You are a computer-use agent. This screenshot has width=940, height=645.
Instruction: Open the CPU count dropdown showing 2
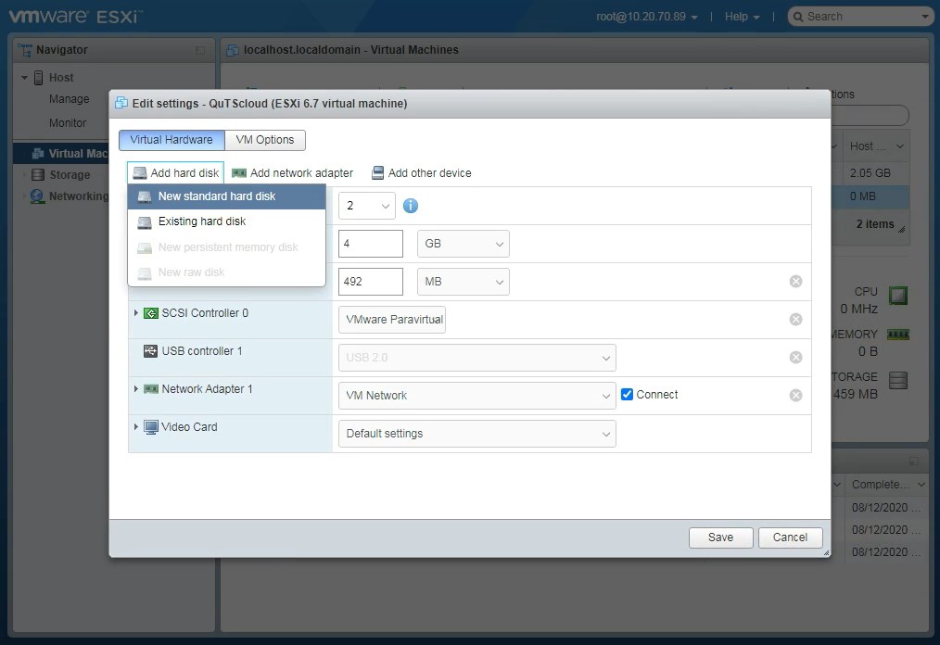point(367,206)
